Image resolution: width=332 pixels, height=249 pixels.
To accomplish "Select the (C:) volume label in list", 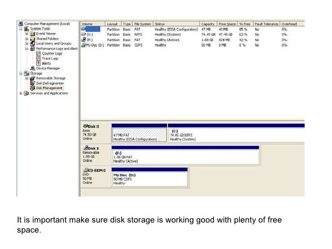I will 90,34.
